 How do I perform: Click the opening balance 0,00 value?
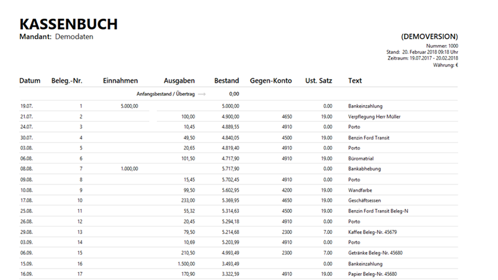click(234, 94)
